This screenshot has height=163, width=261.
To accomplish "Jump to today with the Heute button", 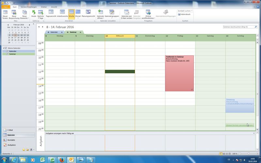I will click(x=34, y=12).
